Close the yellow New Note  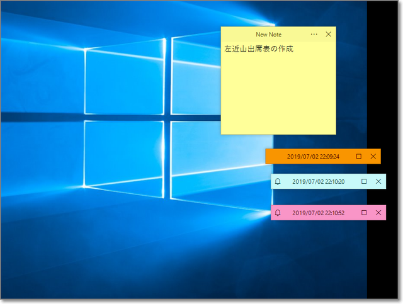click(328, 35)
